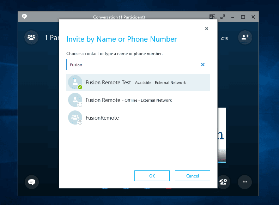Switch to full screen view icon
Screen dimensions: 279x205
pyautogui.click(x=223, y=17)
